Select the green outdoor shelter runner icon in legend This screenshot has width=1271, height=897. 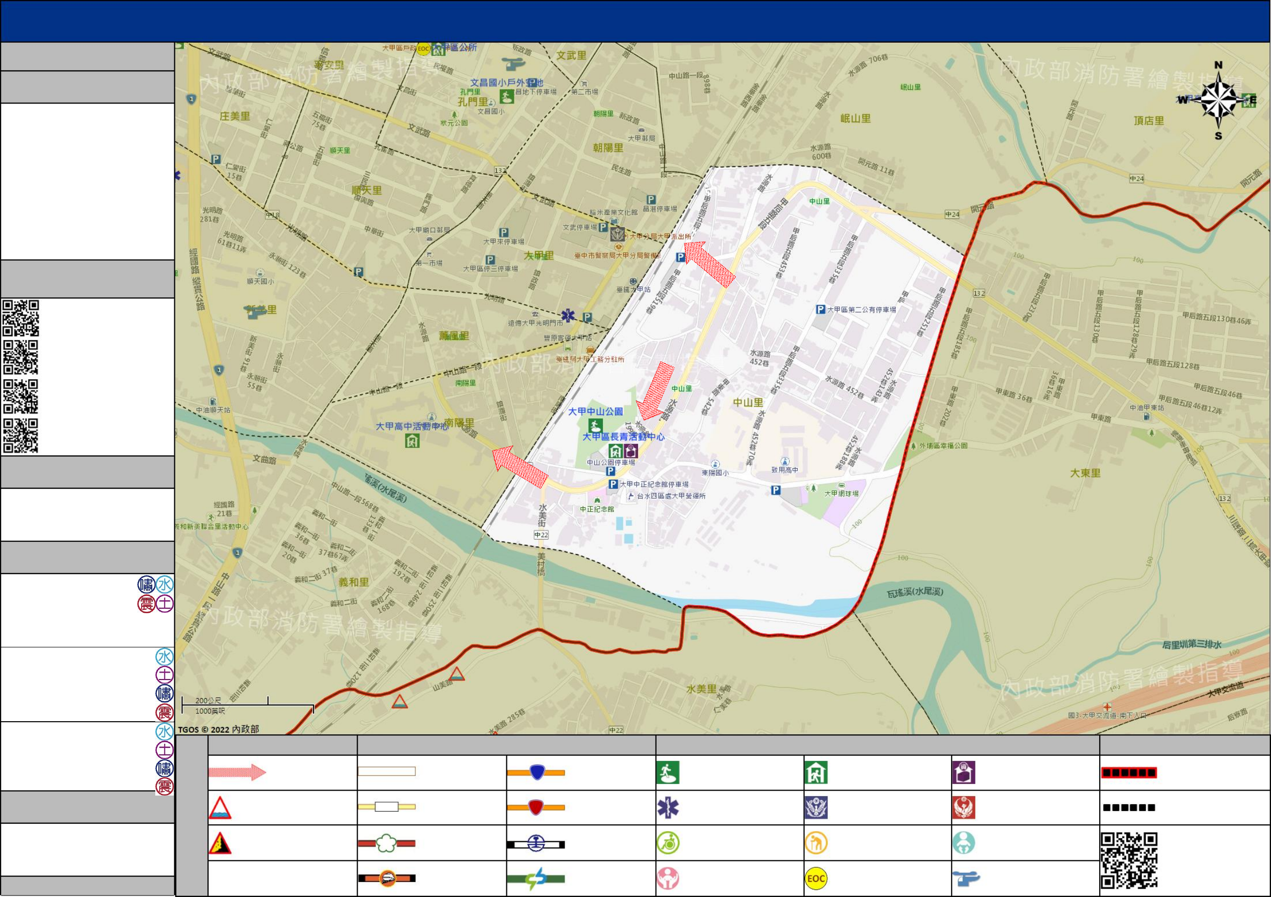point(668,772)
